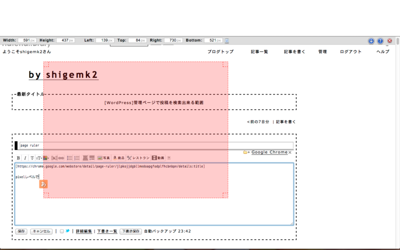Click the Twitter bird icon
This screenshot has height=250, width=400.
pos(67,231)
